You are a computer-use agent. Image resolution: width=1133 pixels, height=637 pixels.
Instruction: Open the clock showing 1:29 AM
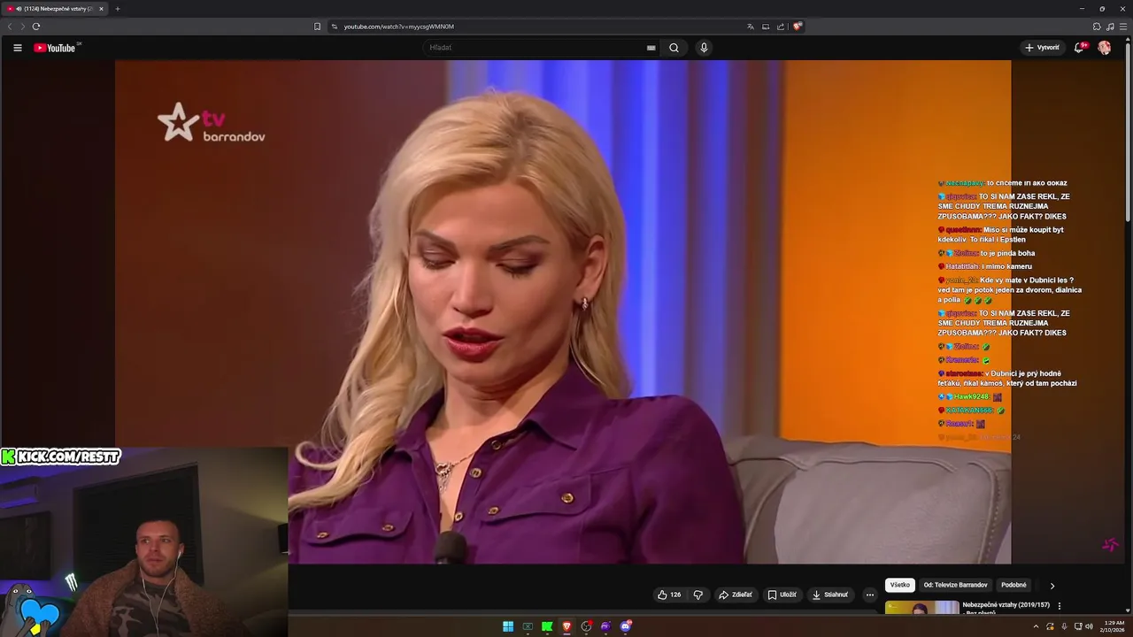pyautogui.click(x=1113, y=626)
